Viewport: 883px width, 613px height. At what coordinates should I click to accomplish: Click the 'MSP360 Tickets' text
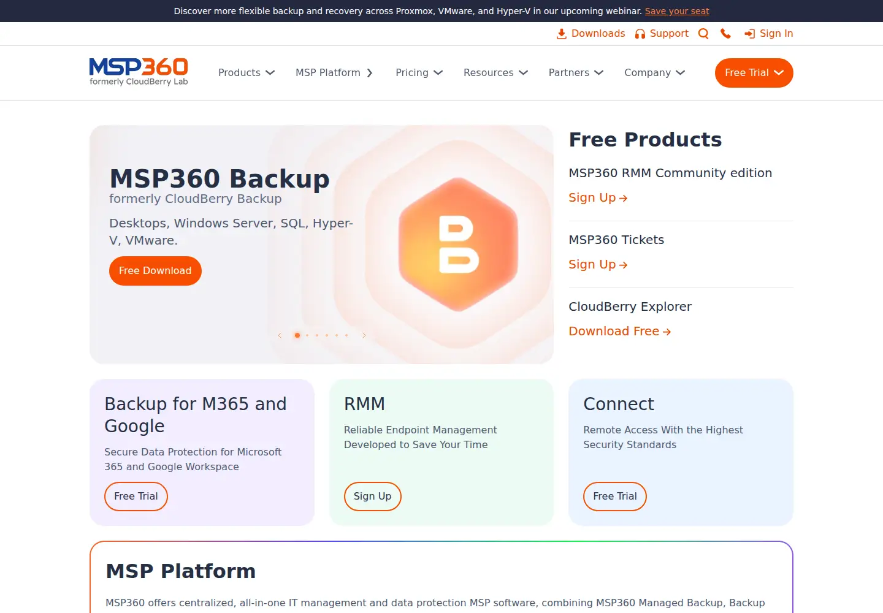(x=616, y=240)
